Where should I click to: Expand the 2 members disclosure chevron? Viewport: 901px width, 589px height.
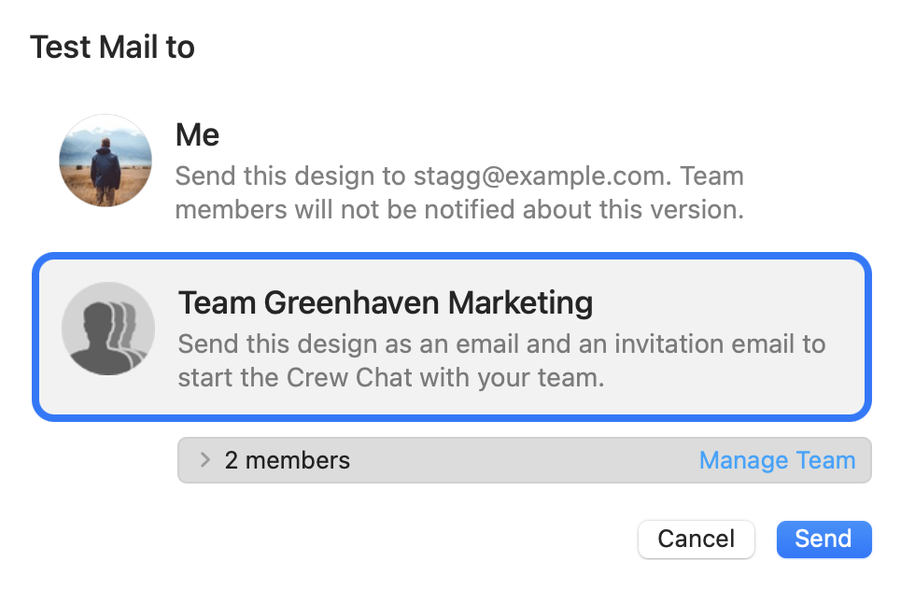click(x=205, y=460)
